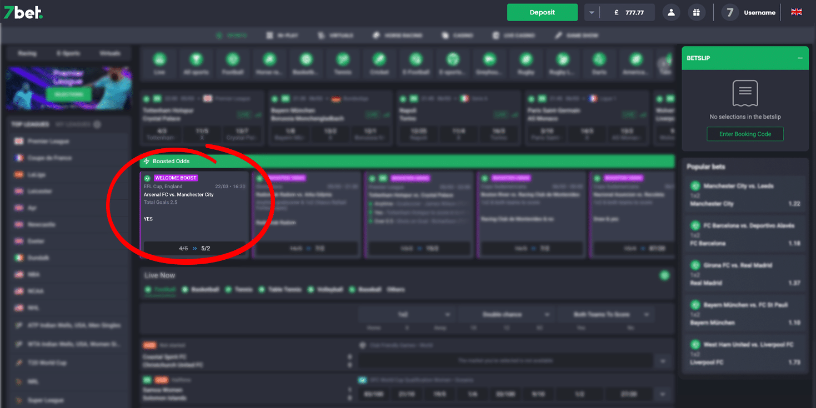Select the All sports carousel icon
The image size is (816, 408).
click(196, 63)
